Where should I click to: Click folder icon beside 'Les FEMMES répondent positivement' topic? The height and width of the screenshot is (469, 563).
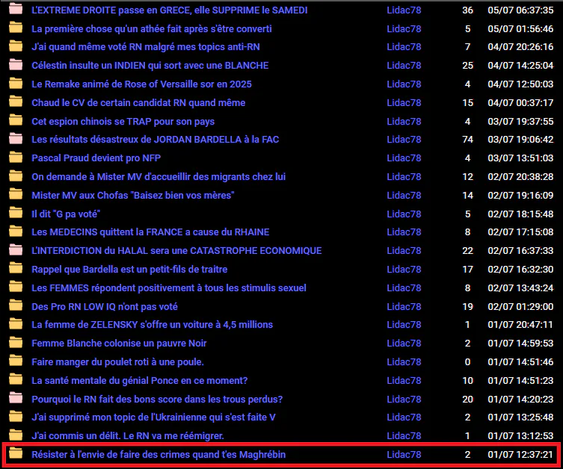click(x=16, y=287)
